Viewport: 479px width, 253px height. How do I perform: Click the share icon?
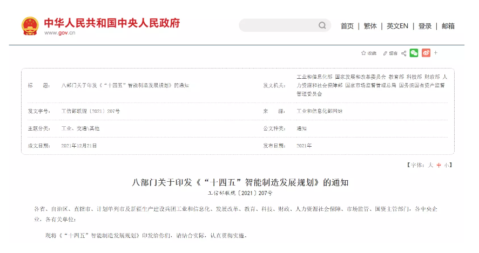click(x=403, y=53)
